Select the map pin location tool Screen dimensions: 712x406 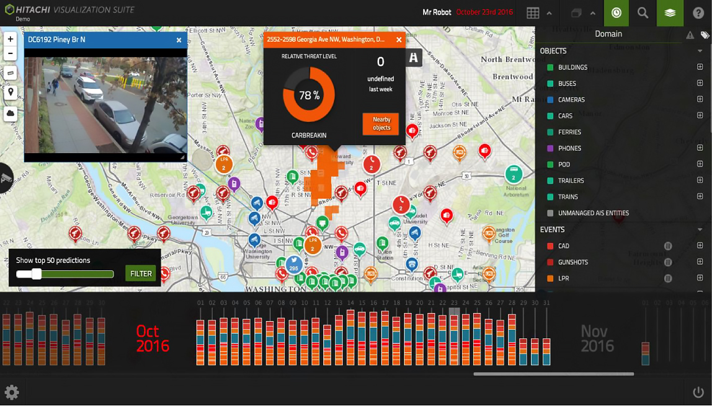(11, 92)
